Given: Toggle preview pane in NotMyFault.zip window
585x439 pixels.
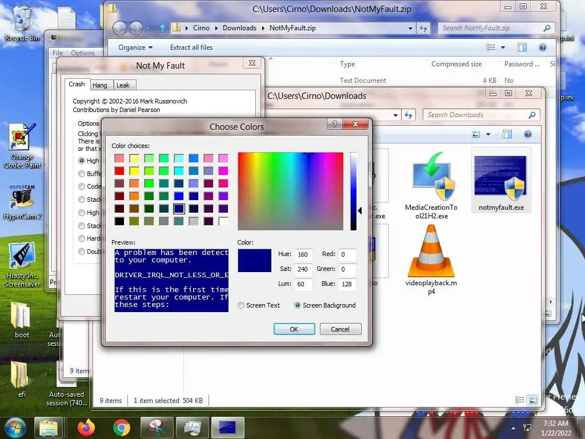Looking at the screenshot, I should (522, 47).
